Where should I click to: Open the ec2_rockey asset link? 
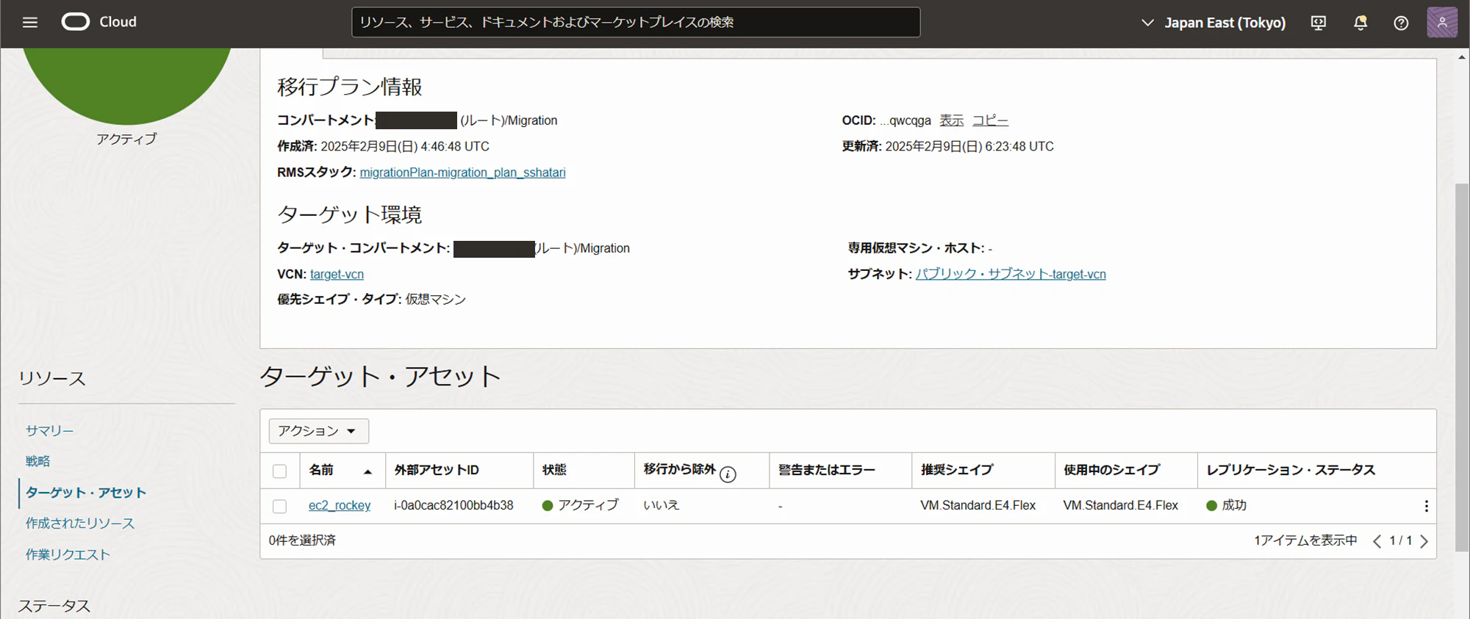click(x=340, y=505)
